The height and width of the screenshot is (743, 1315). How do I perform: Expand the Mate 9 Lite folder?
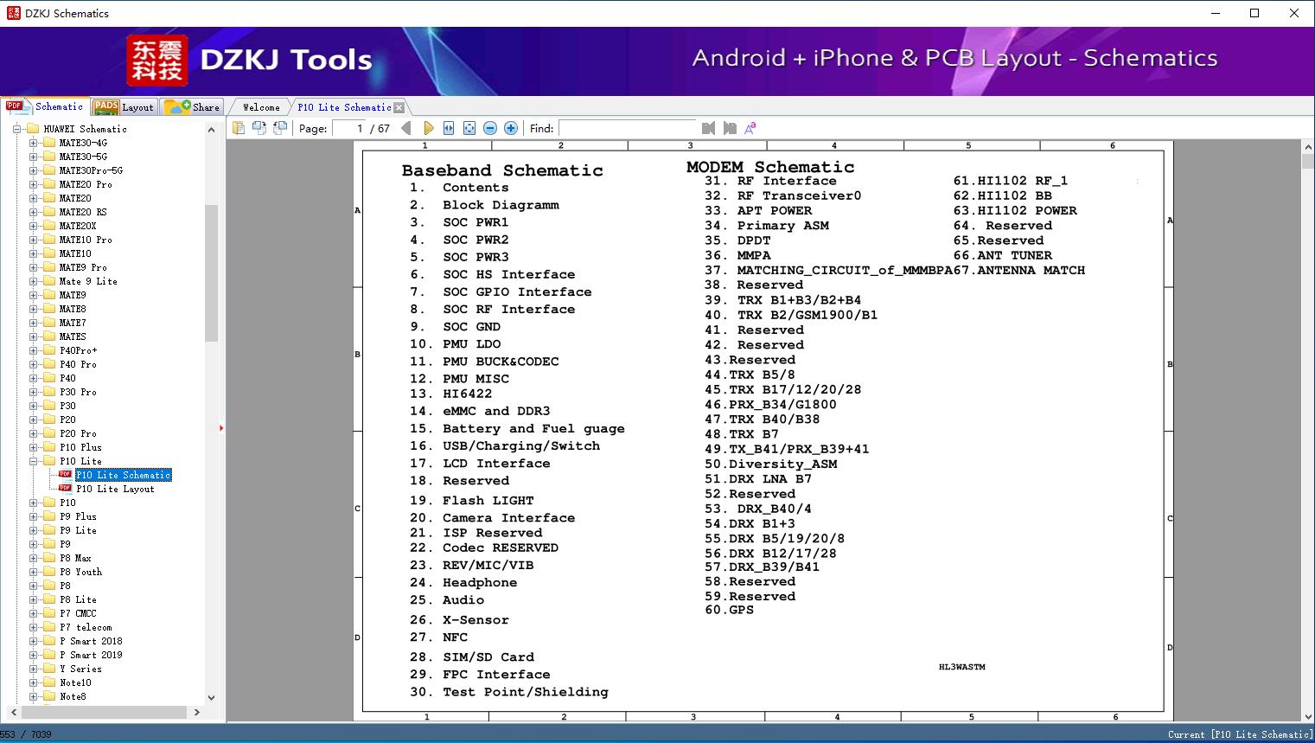point(33,281)
